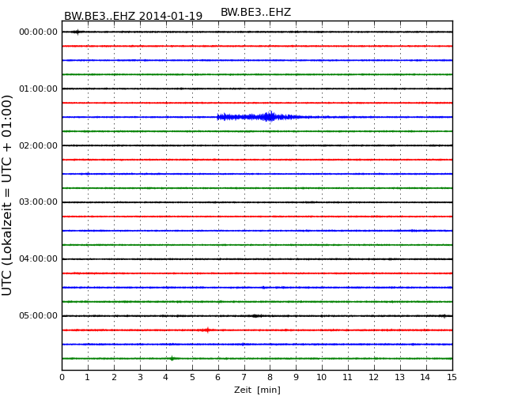The image size is (514, 411).
Task: Click the x-axis tick label 12
Action: tap(374, 377)
